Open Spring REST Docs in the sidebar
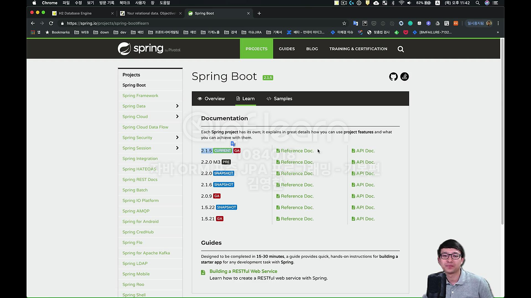This screenshot has width=531, height=298. pyautogui.click(x=140, y=180)
